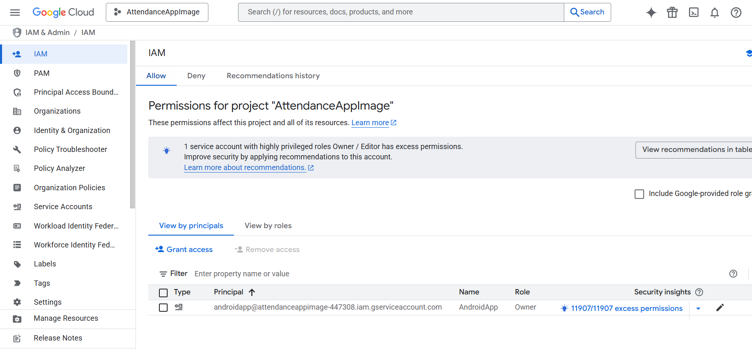Click the Policy Analyzer document icon
This screenshot has width=752, height=350.
tap(17, 168)
